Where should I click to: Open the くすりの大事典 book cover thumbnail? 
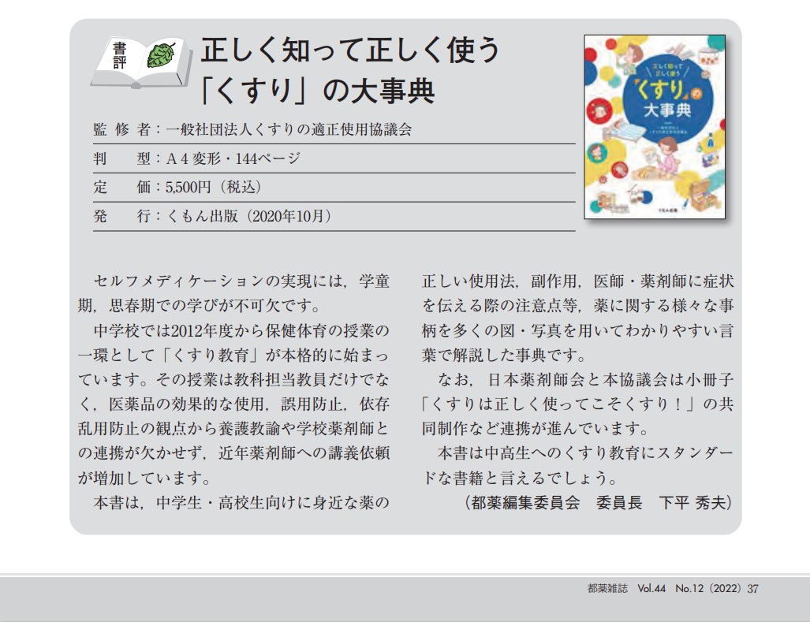[x=654, y=127]
